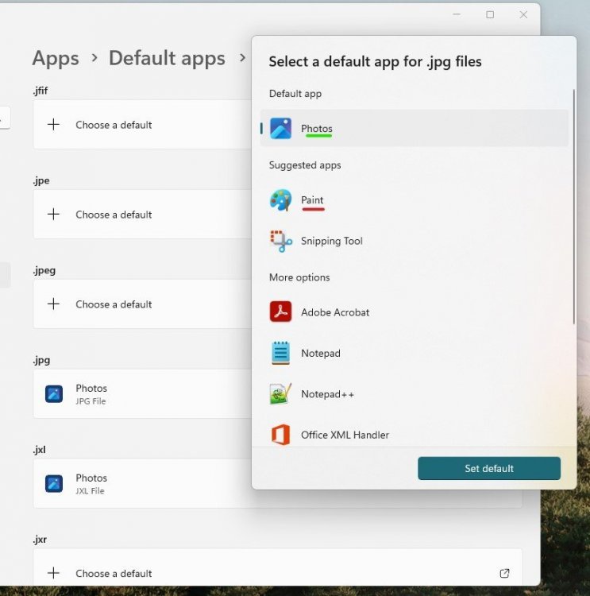This screenshot has width=590, height=596.
Task: Navigate to Apps breadcrumb
Action: coord(56,58)
